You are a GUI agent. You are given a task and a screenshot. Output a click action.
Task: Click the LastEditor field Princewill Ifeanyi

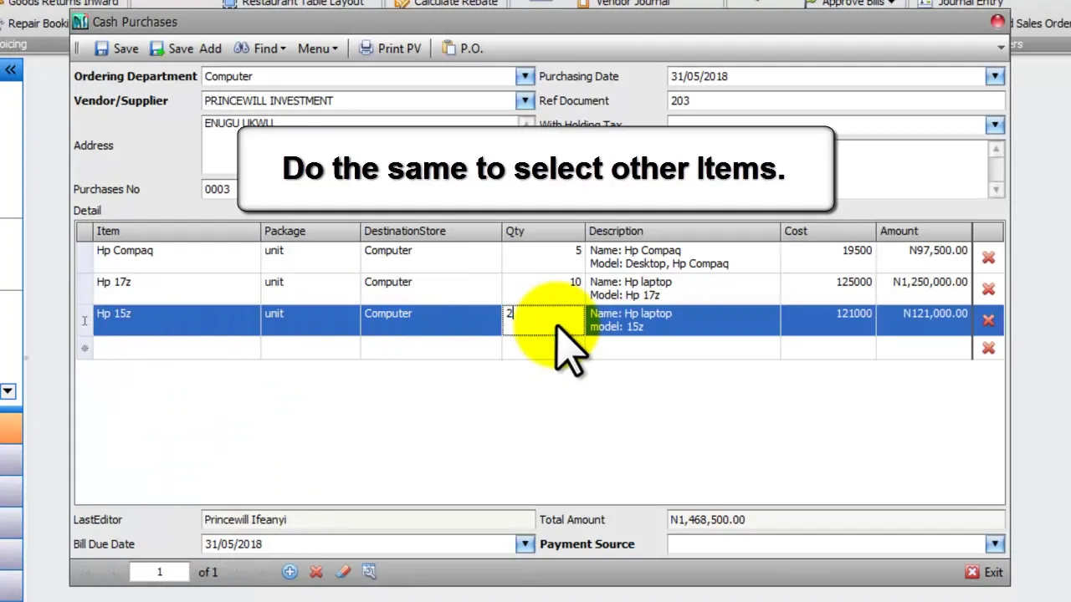coord(368,520)
